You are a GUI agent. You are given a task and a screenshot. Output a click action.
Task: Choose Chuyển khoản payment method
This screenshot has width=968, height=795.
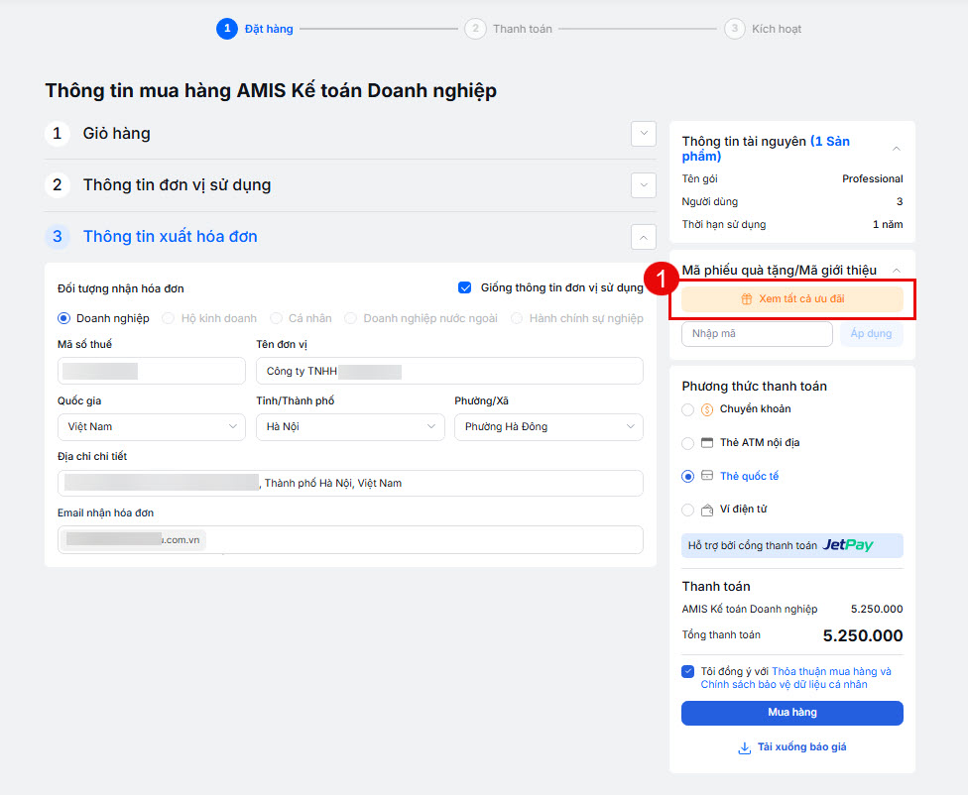[687, 409]
